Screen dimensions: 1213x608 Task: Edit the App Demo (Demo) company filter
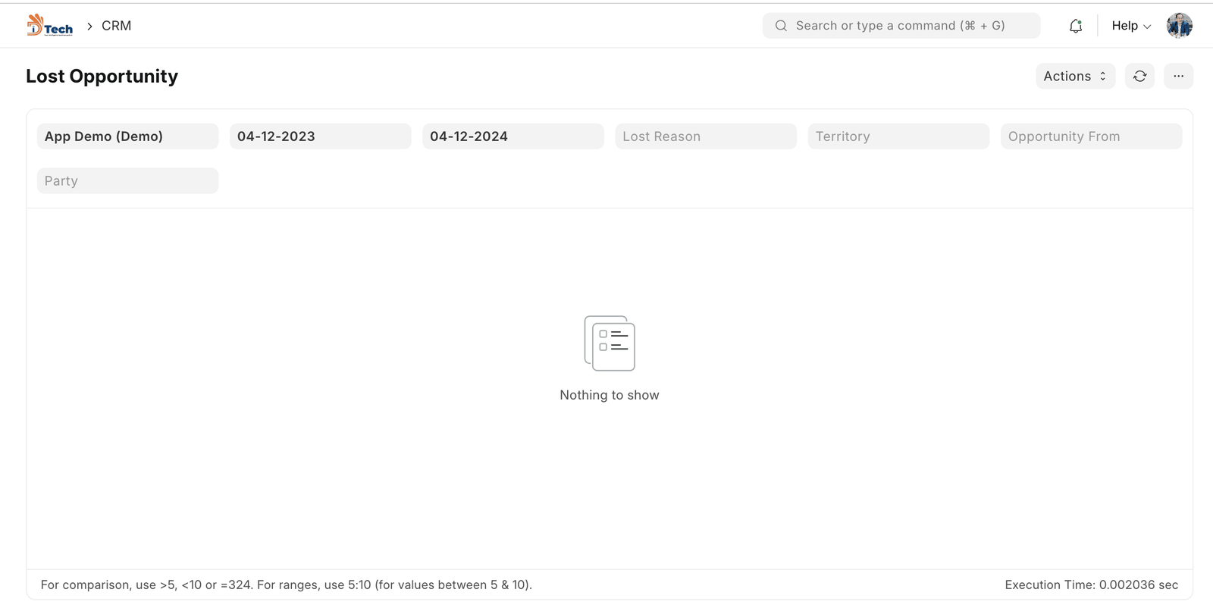point(127,136)
